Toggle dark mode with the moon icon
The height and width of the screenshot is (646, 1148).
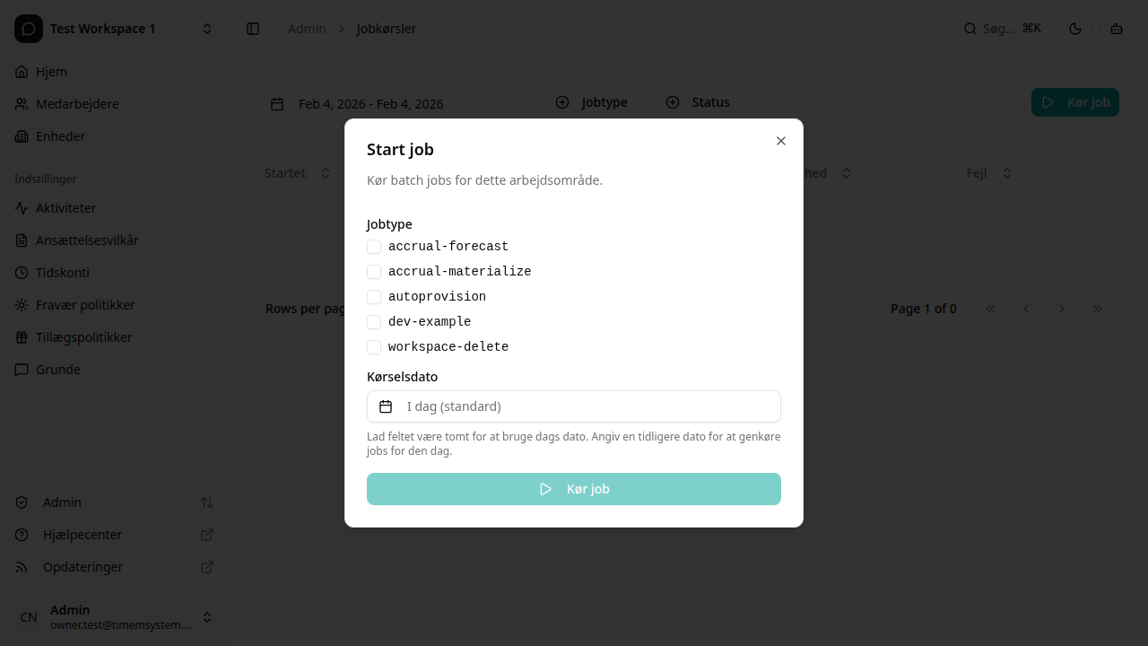click(1074, 28)
